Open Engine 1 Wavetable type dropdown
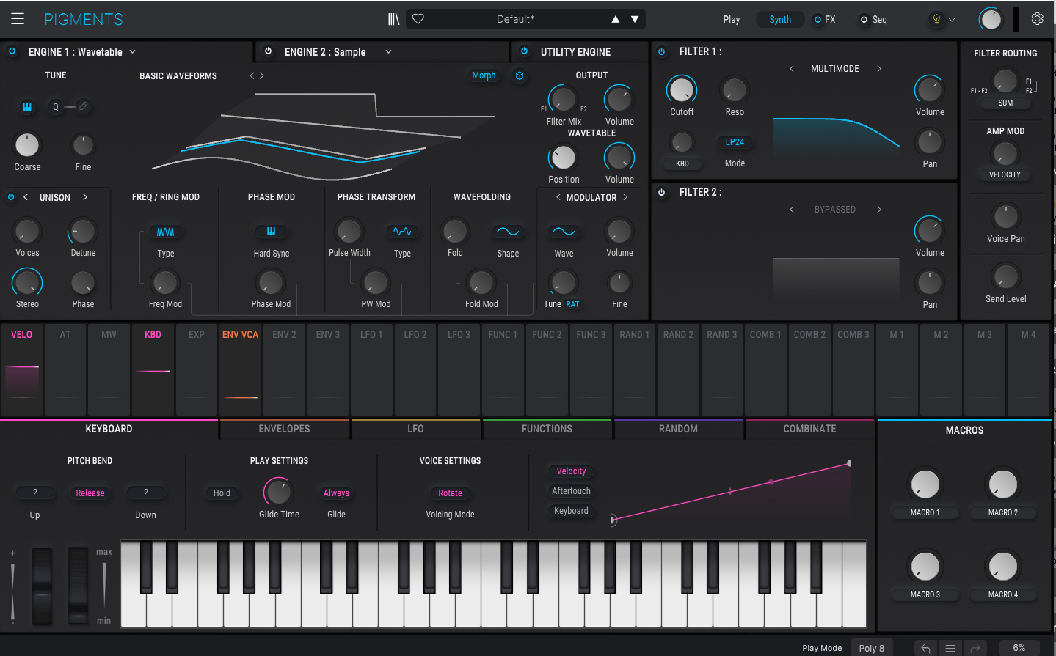Image resolution: width=1056 pixels, height=656 pixels. (x=133, y=51)
